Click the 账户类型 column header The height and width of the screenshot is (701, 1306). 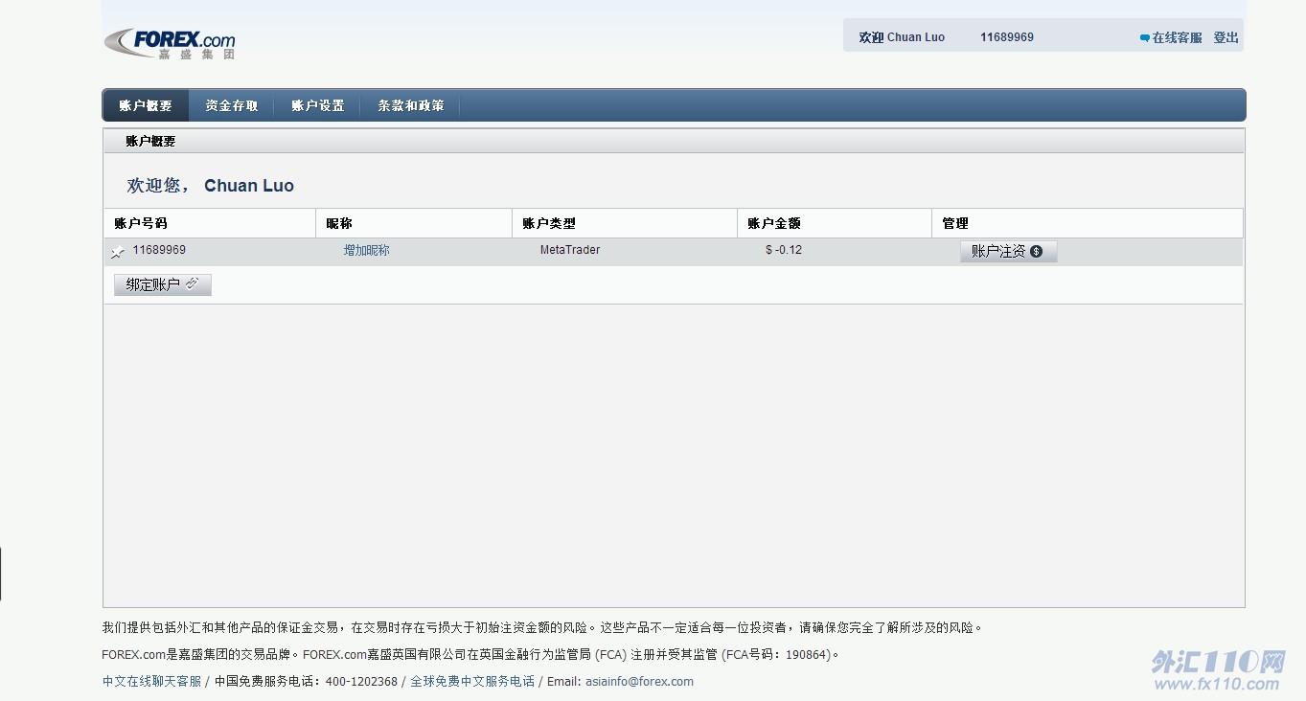click(x=549, y=223)
